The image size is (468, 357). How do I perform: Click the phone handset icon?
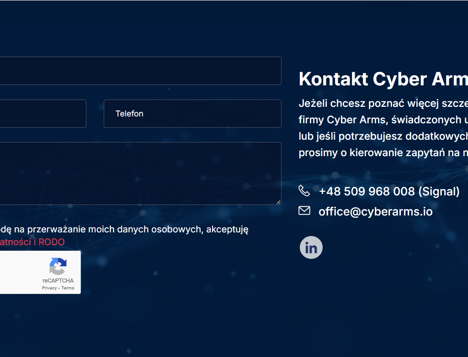pos(304,190)
